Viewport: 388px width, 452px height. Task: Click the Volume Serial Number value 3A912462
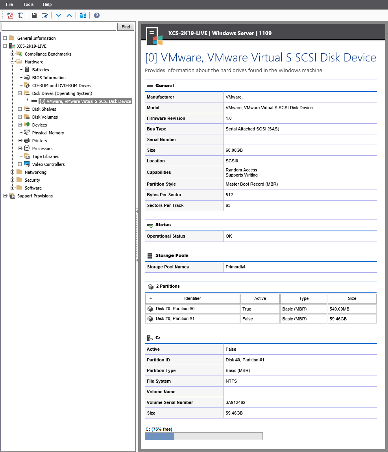(235, 402)
